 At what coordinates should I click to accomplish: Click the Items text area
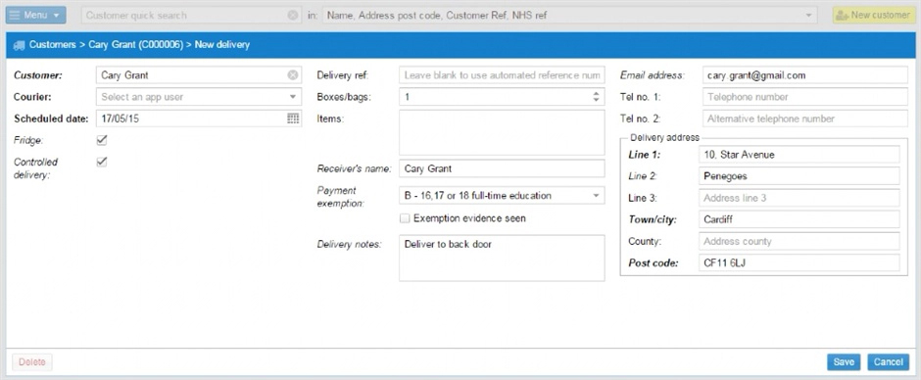(x=502, y=133)
